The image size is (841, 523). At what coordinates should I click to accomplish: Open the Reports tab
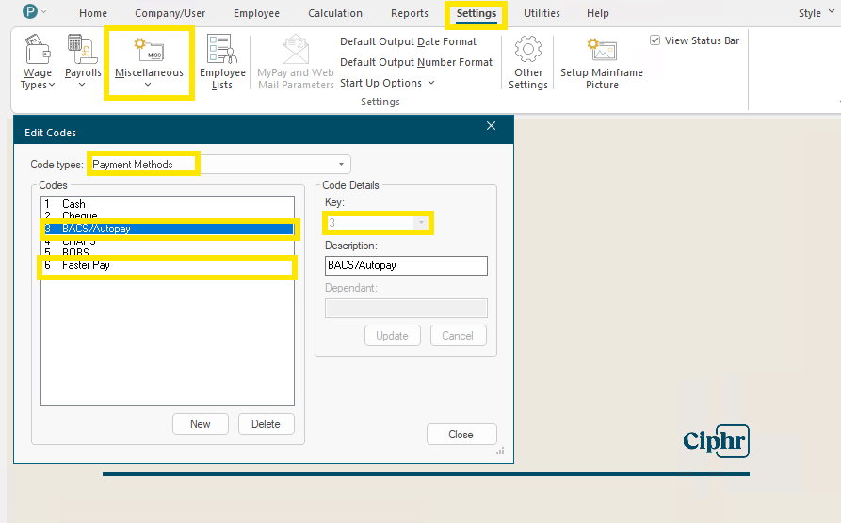(x=410, y=13)
